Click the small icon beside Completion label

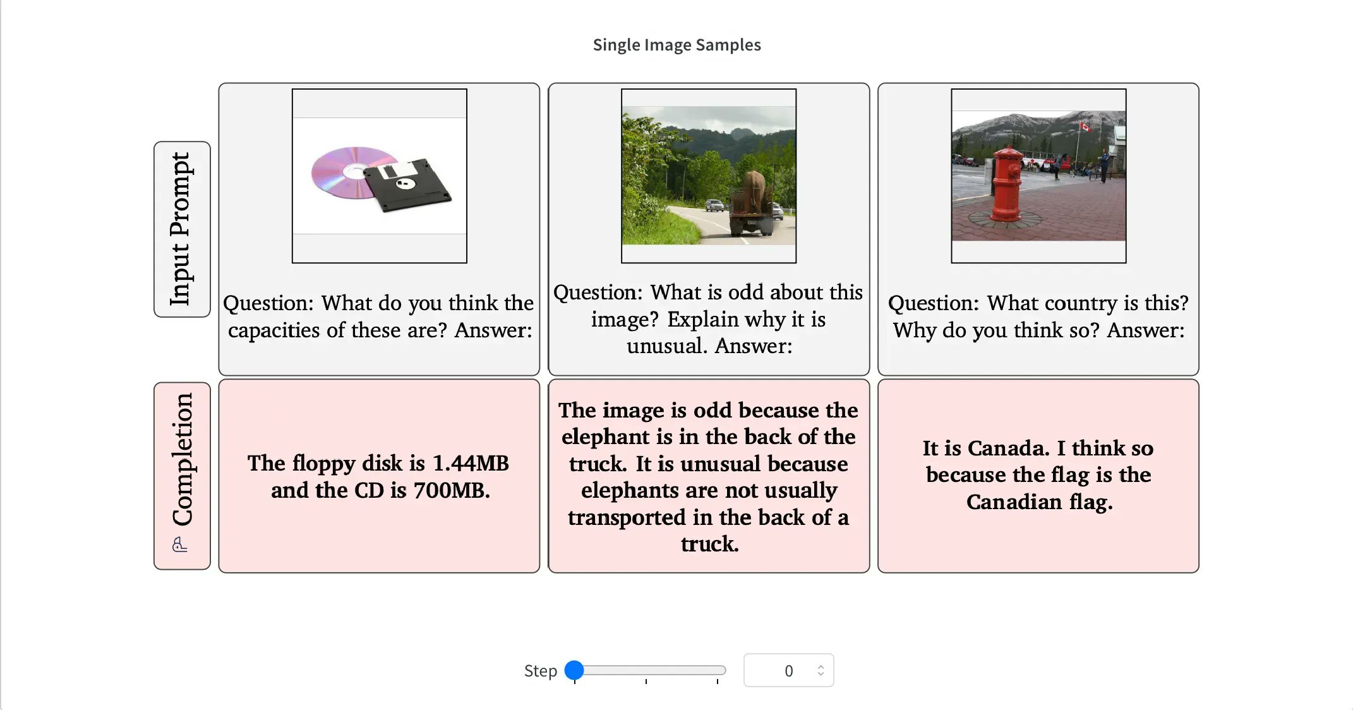(180, 545)
